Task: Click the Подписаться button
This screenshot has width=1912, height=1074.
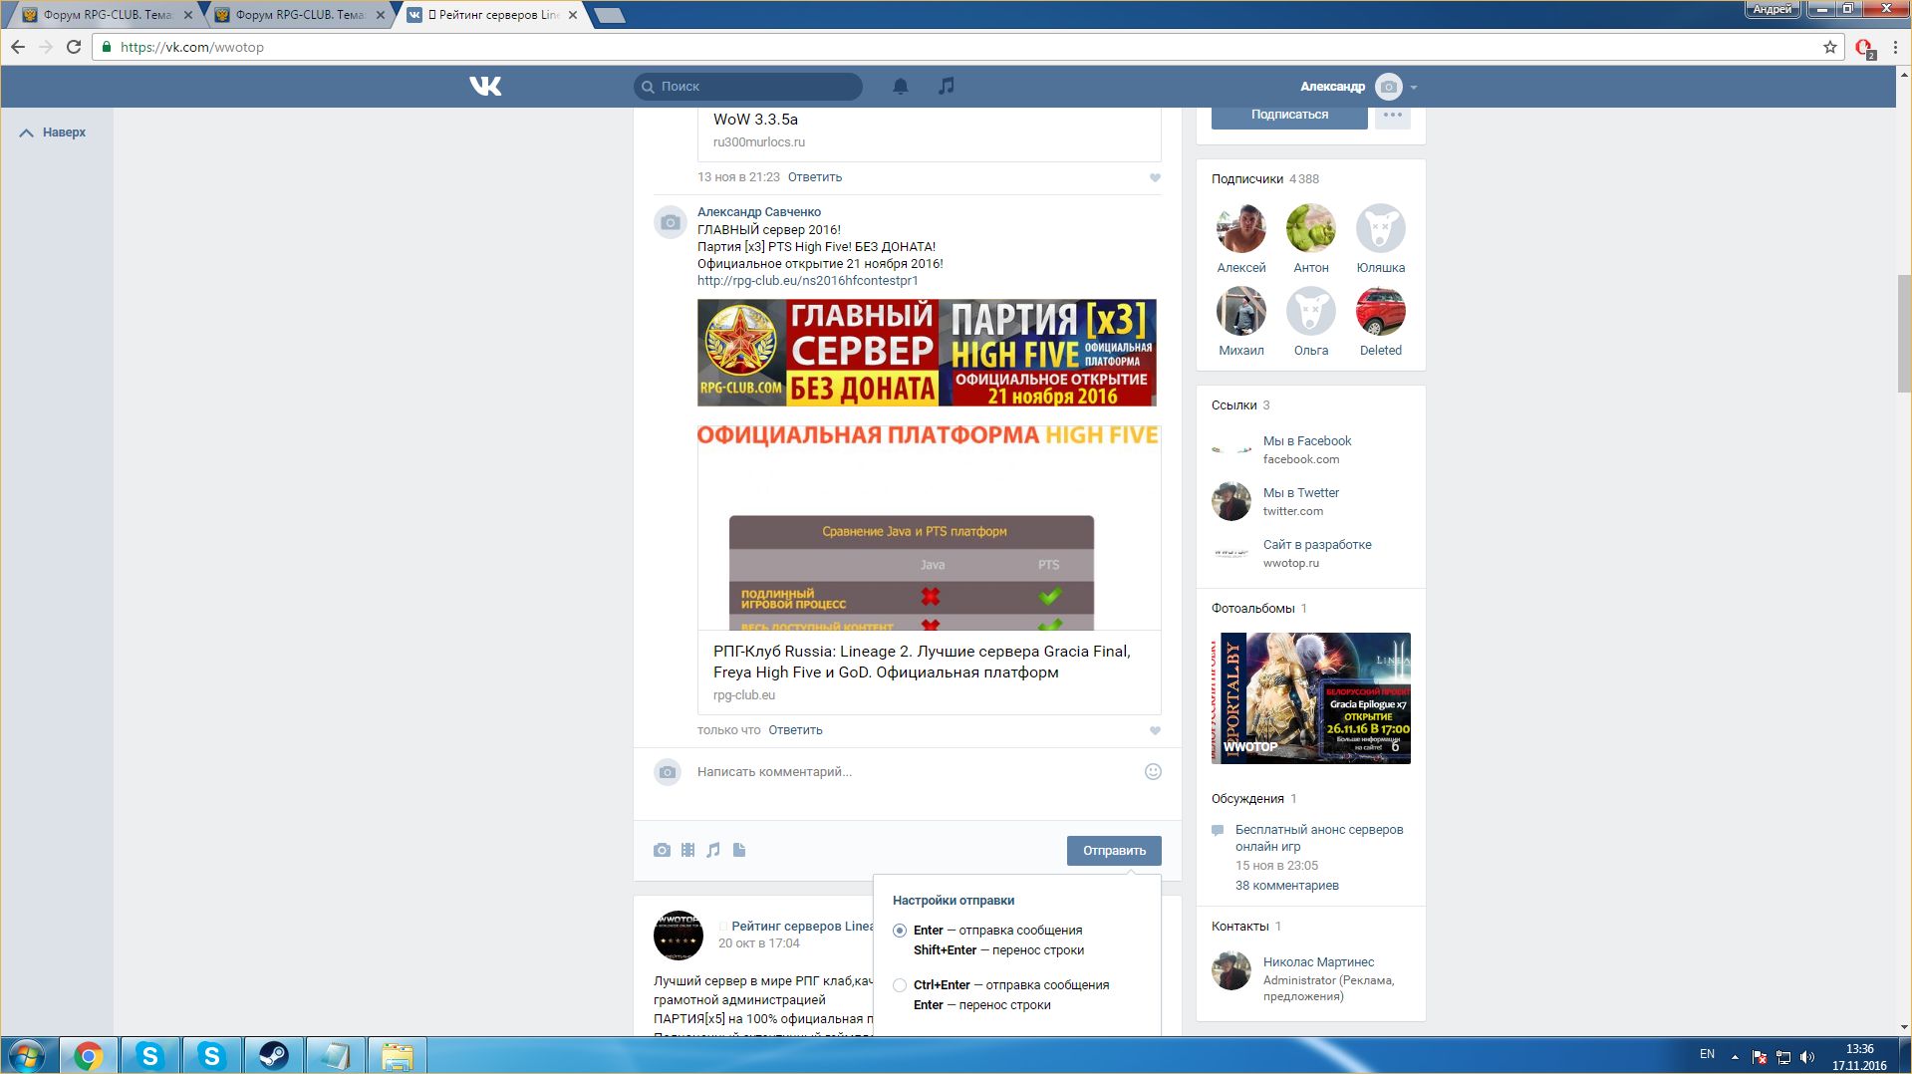Action: (x=1289, y=115)
